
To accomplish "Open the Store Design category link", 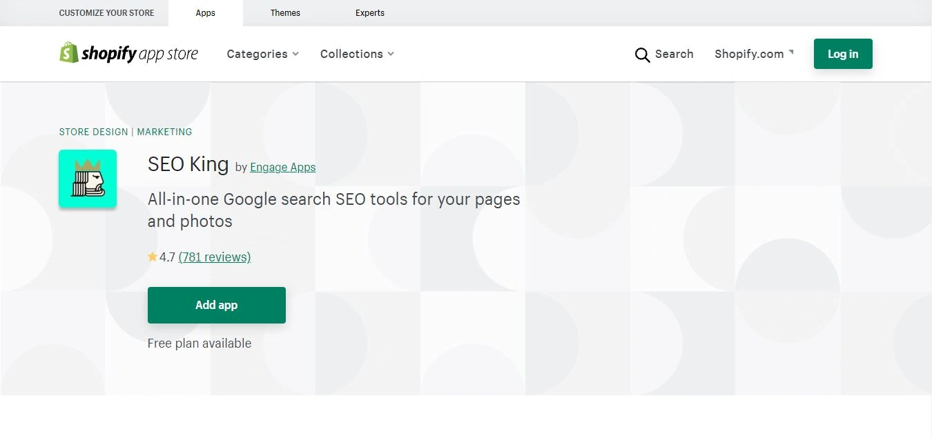I will (x=94, y=132).
